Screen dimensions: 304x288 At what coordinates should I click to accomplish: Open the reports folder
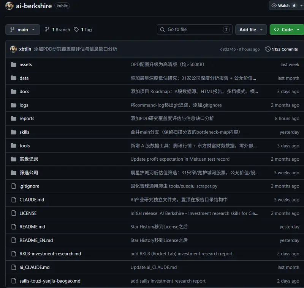tap(27, 119)
